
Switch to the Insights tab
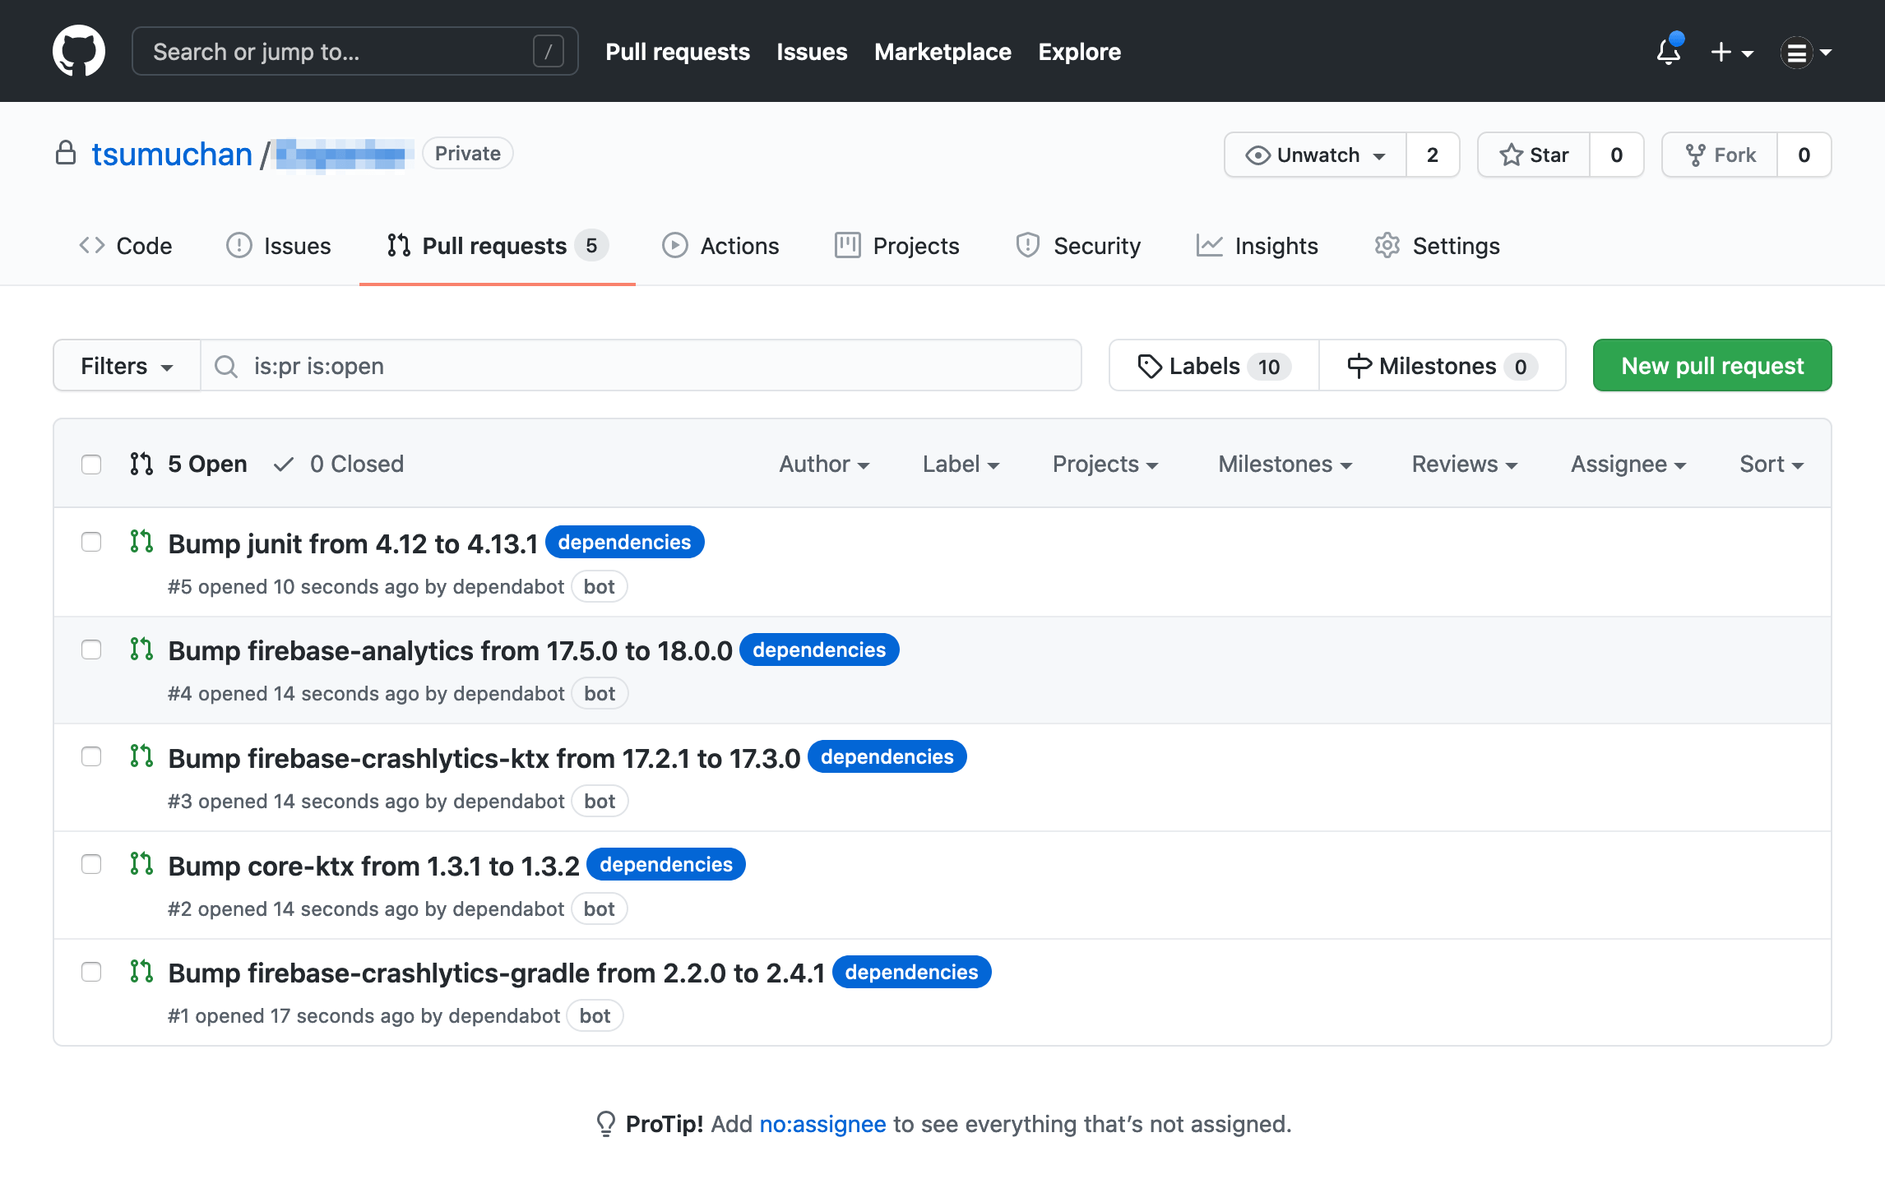[1257, 245]
